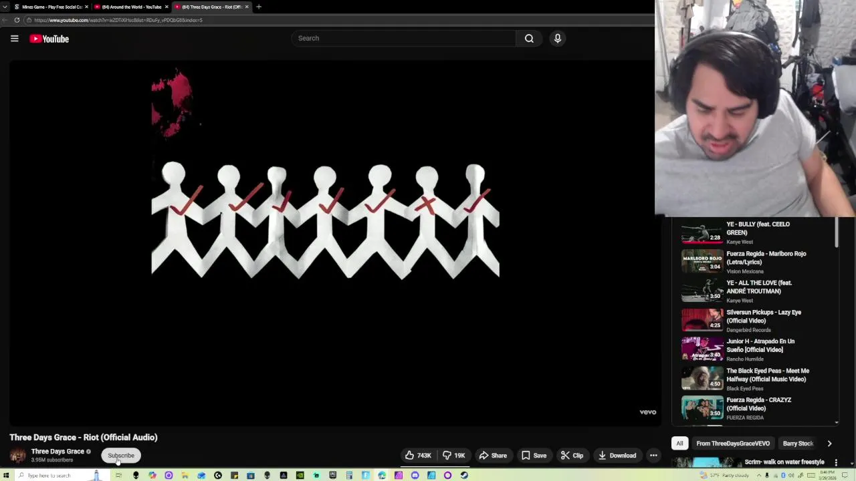Click the browser back arrow

point(5,20)
